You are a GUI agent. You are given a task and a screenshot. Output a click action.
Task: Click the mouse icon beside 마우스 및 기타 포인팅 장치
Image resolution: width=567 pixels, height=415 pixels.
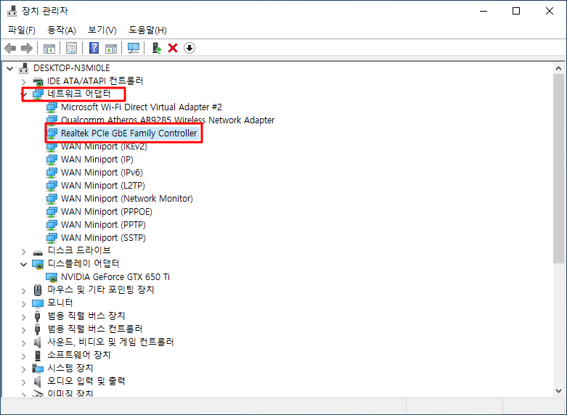(x=38, y=290)
